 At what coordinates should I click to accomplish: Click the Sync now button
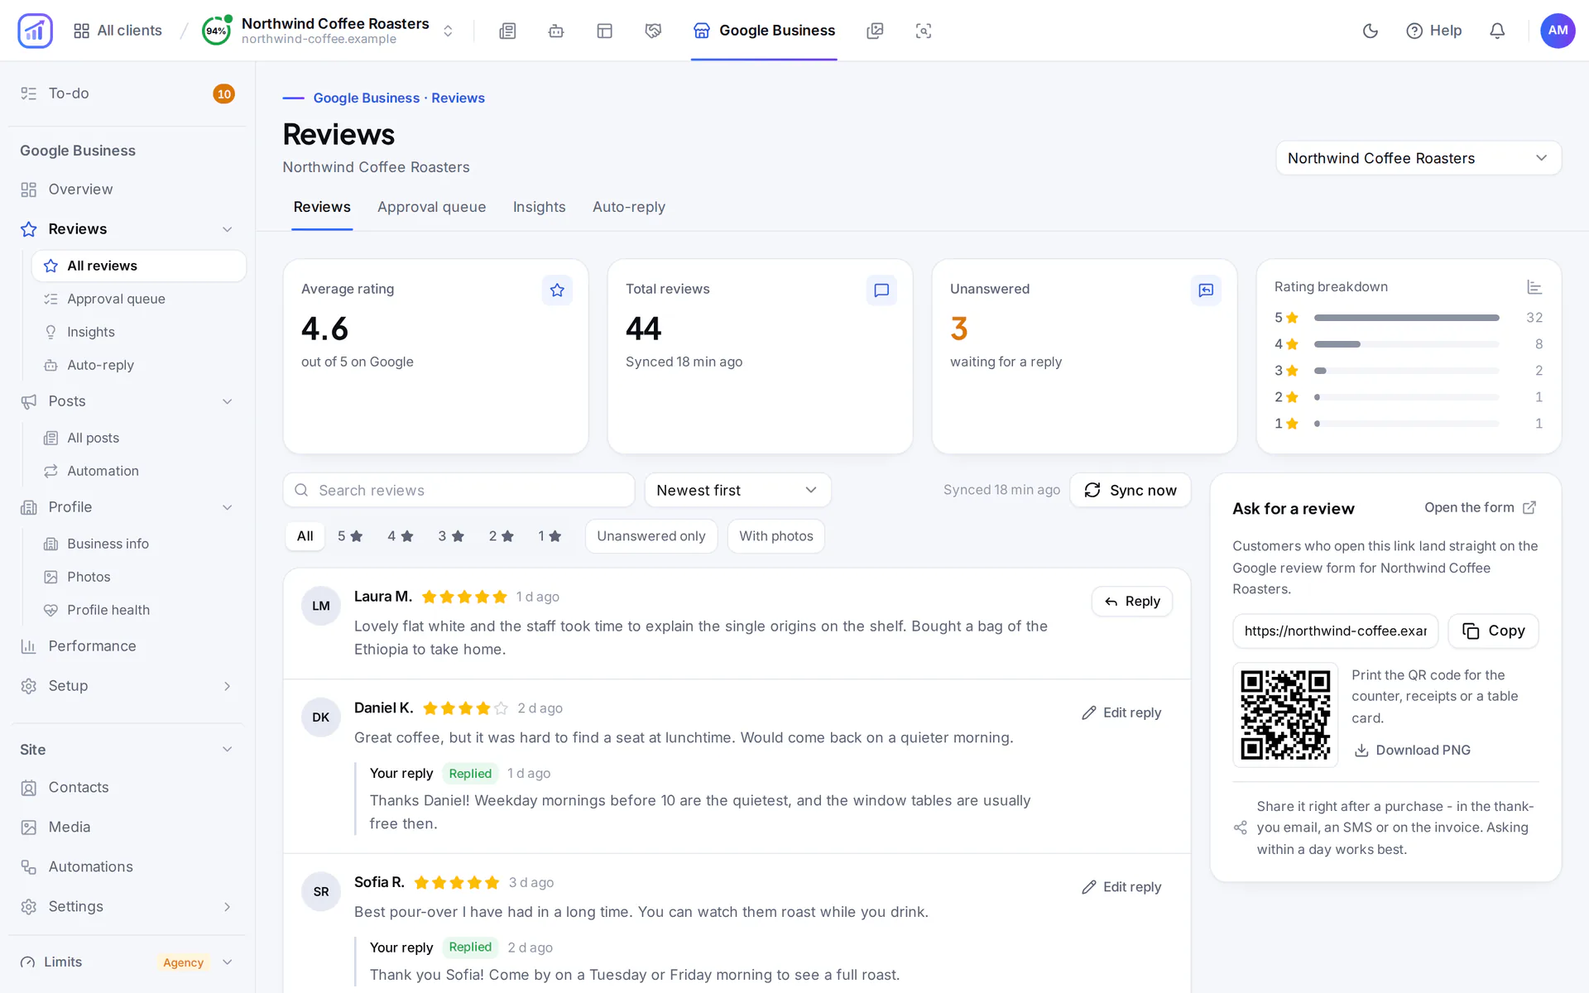tap(1130, 491)
